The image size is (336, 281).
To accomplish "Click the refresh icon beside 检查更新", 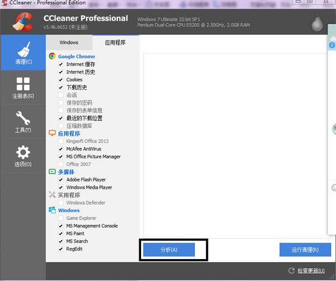I will (x=291, y=271).
